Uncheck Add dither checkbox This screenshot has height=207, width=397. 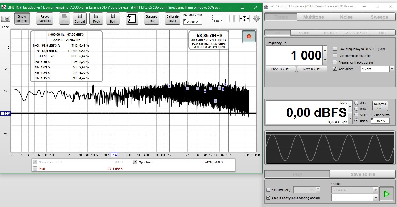point(335,69)
